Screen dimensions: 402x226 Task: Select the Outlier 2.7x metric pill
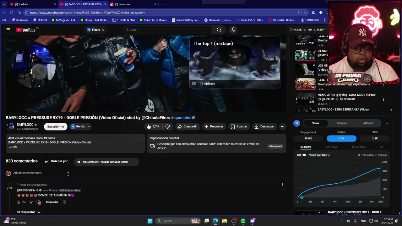pyautogui.click(x=341, y=138)
